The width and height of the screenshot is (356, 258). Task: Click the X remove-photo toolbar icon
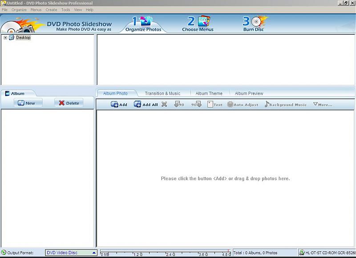tap(164, 105)
